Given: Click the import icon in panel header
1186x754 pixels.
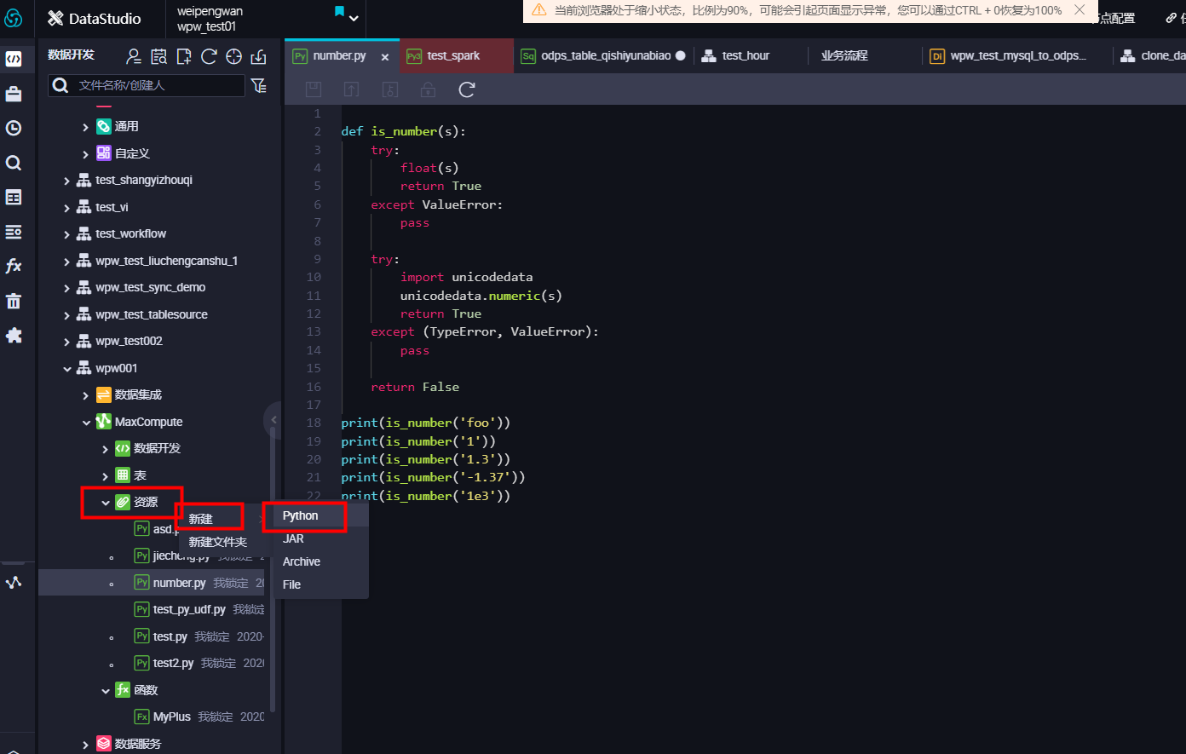Looking at the screenshot, I should 258,57.
